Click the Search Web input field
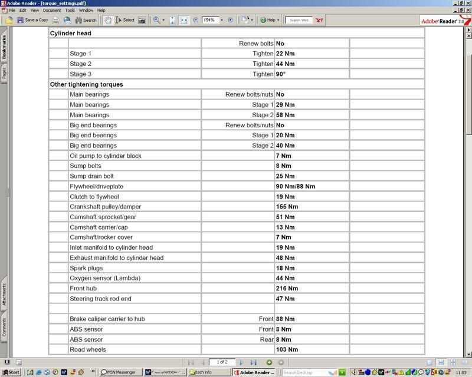Image resolution: width=472 pixels, height=377 pixels. (299, 20)
